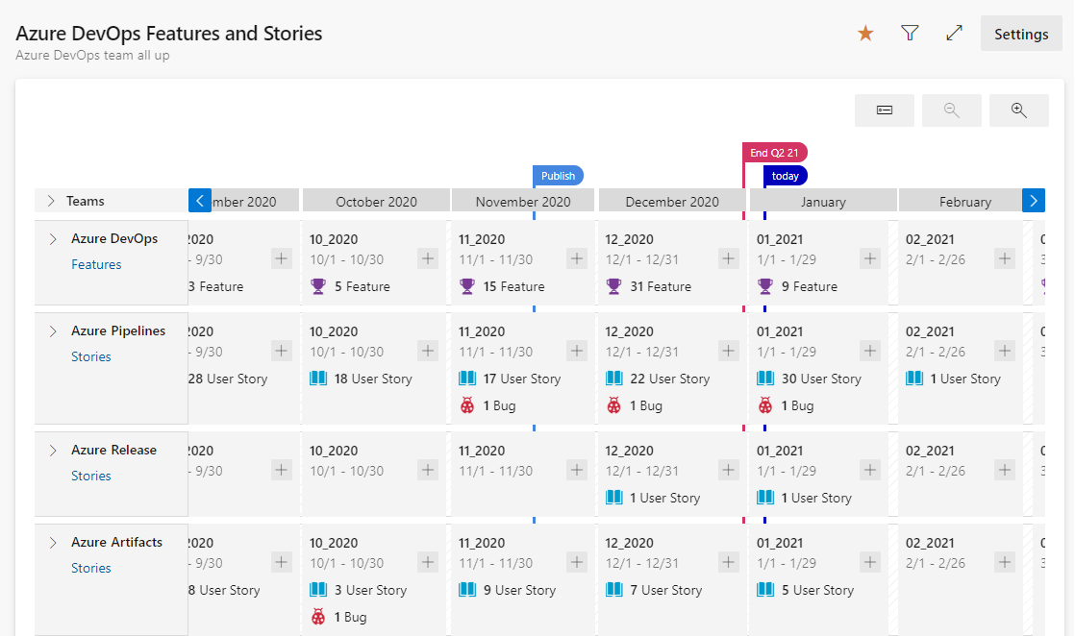Add item to Azure DevOps 10_2020 sprint
Screen dimensions: 1075x636
428,258
